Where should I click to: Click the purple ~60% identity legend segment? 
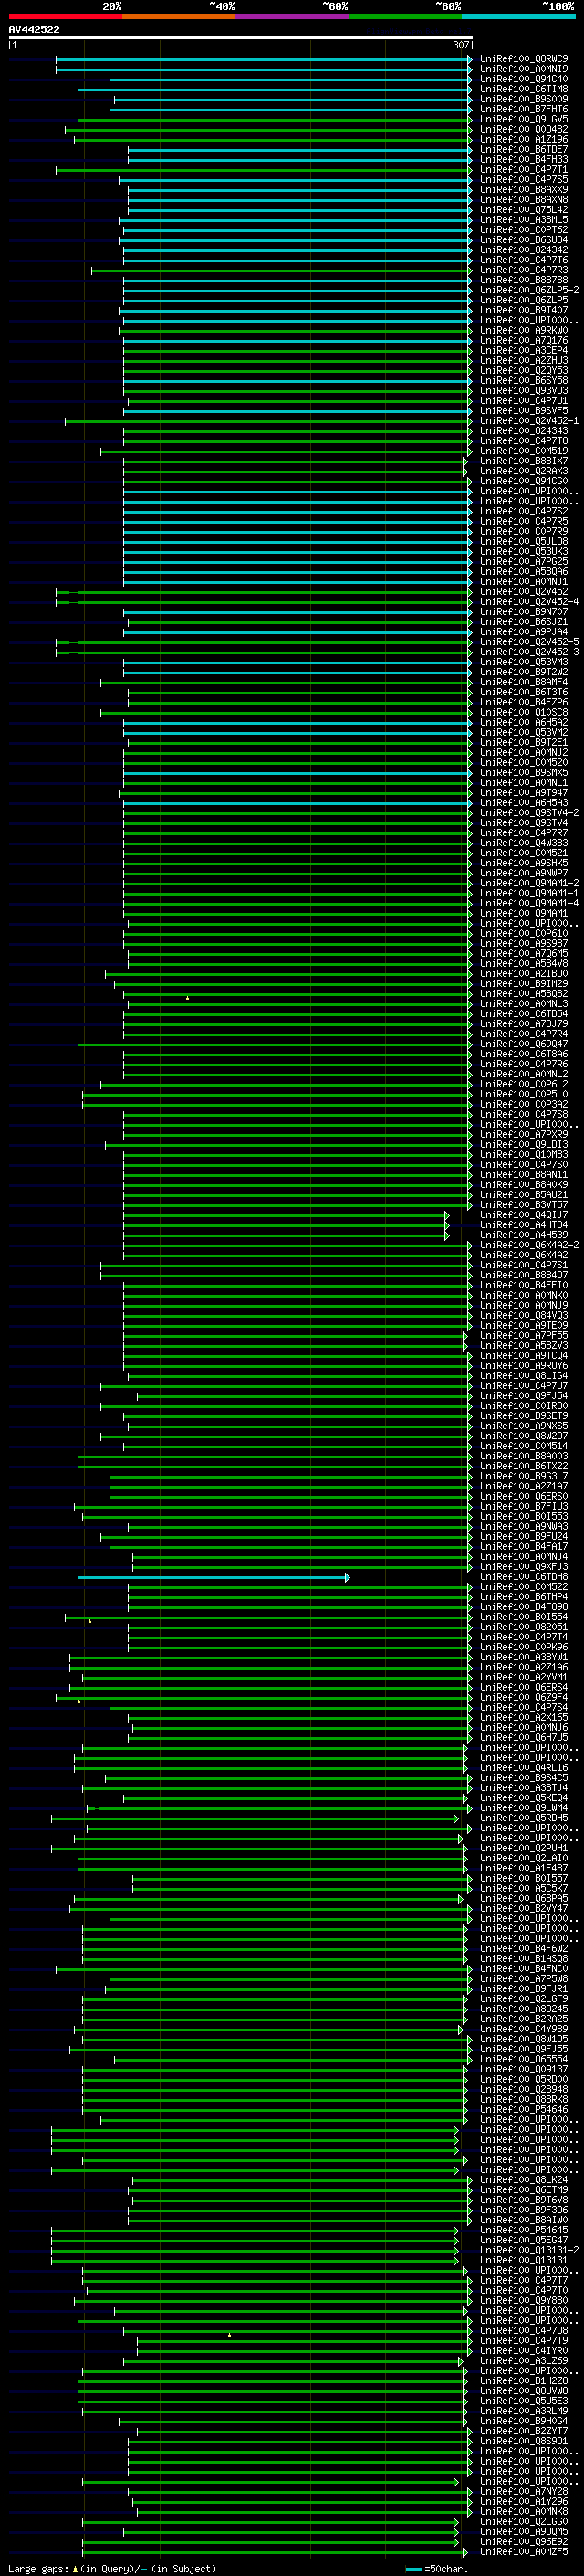coord(291,16)
